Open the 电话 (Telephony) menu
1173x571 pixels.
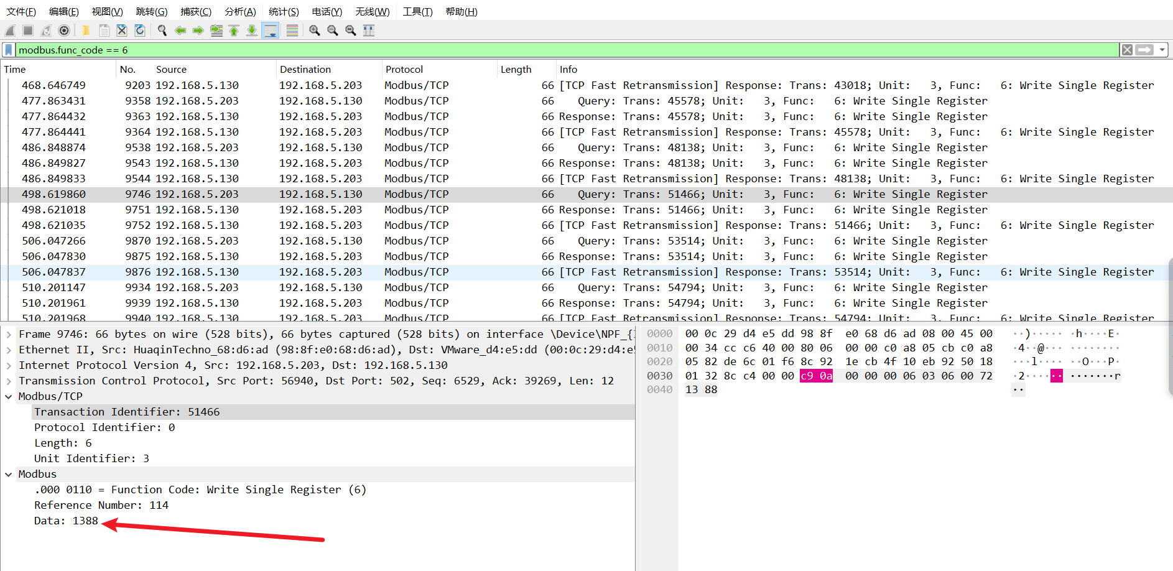point(327,12)
